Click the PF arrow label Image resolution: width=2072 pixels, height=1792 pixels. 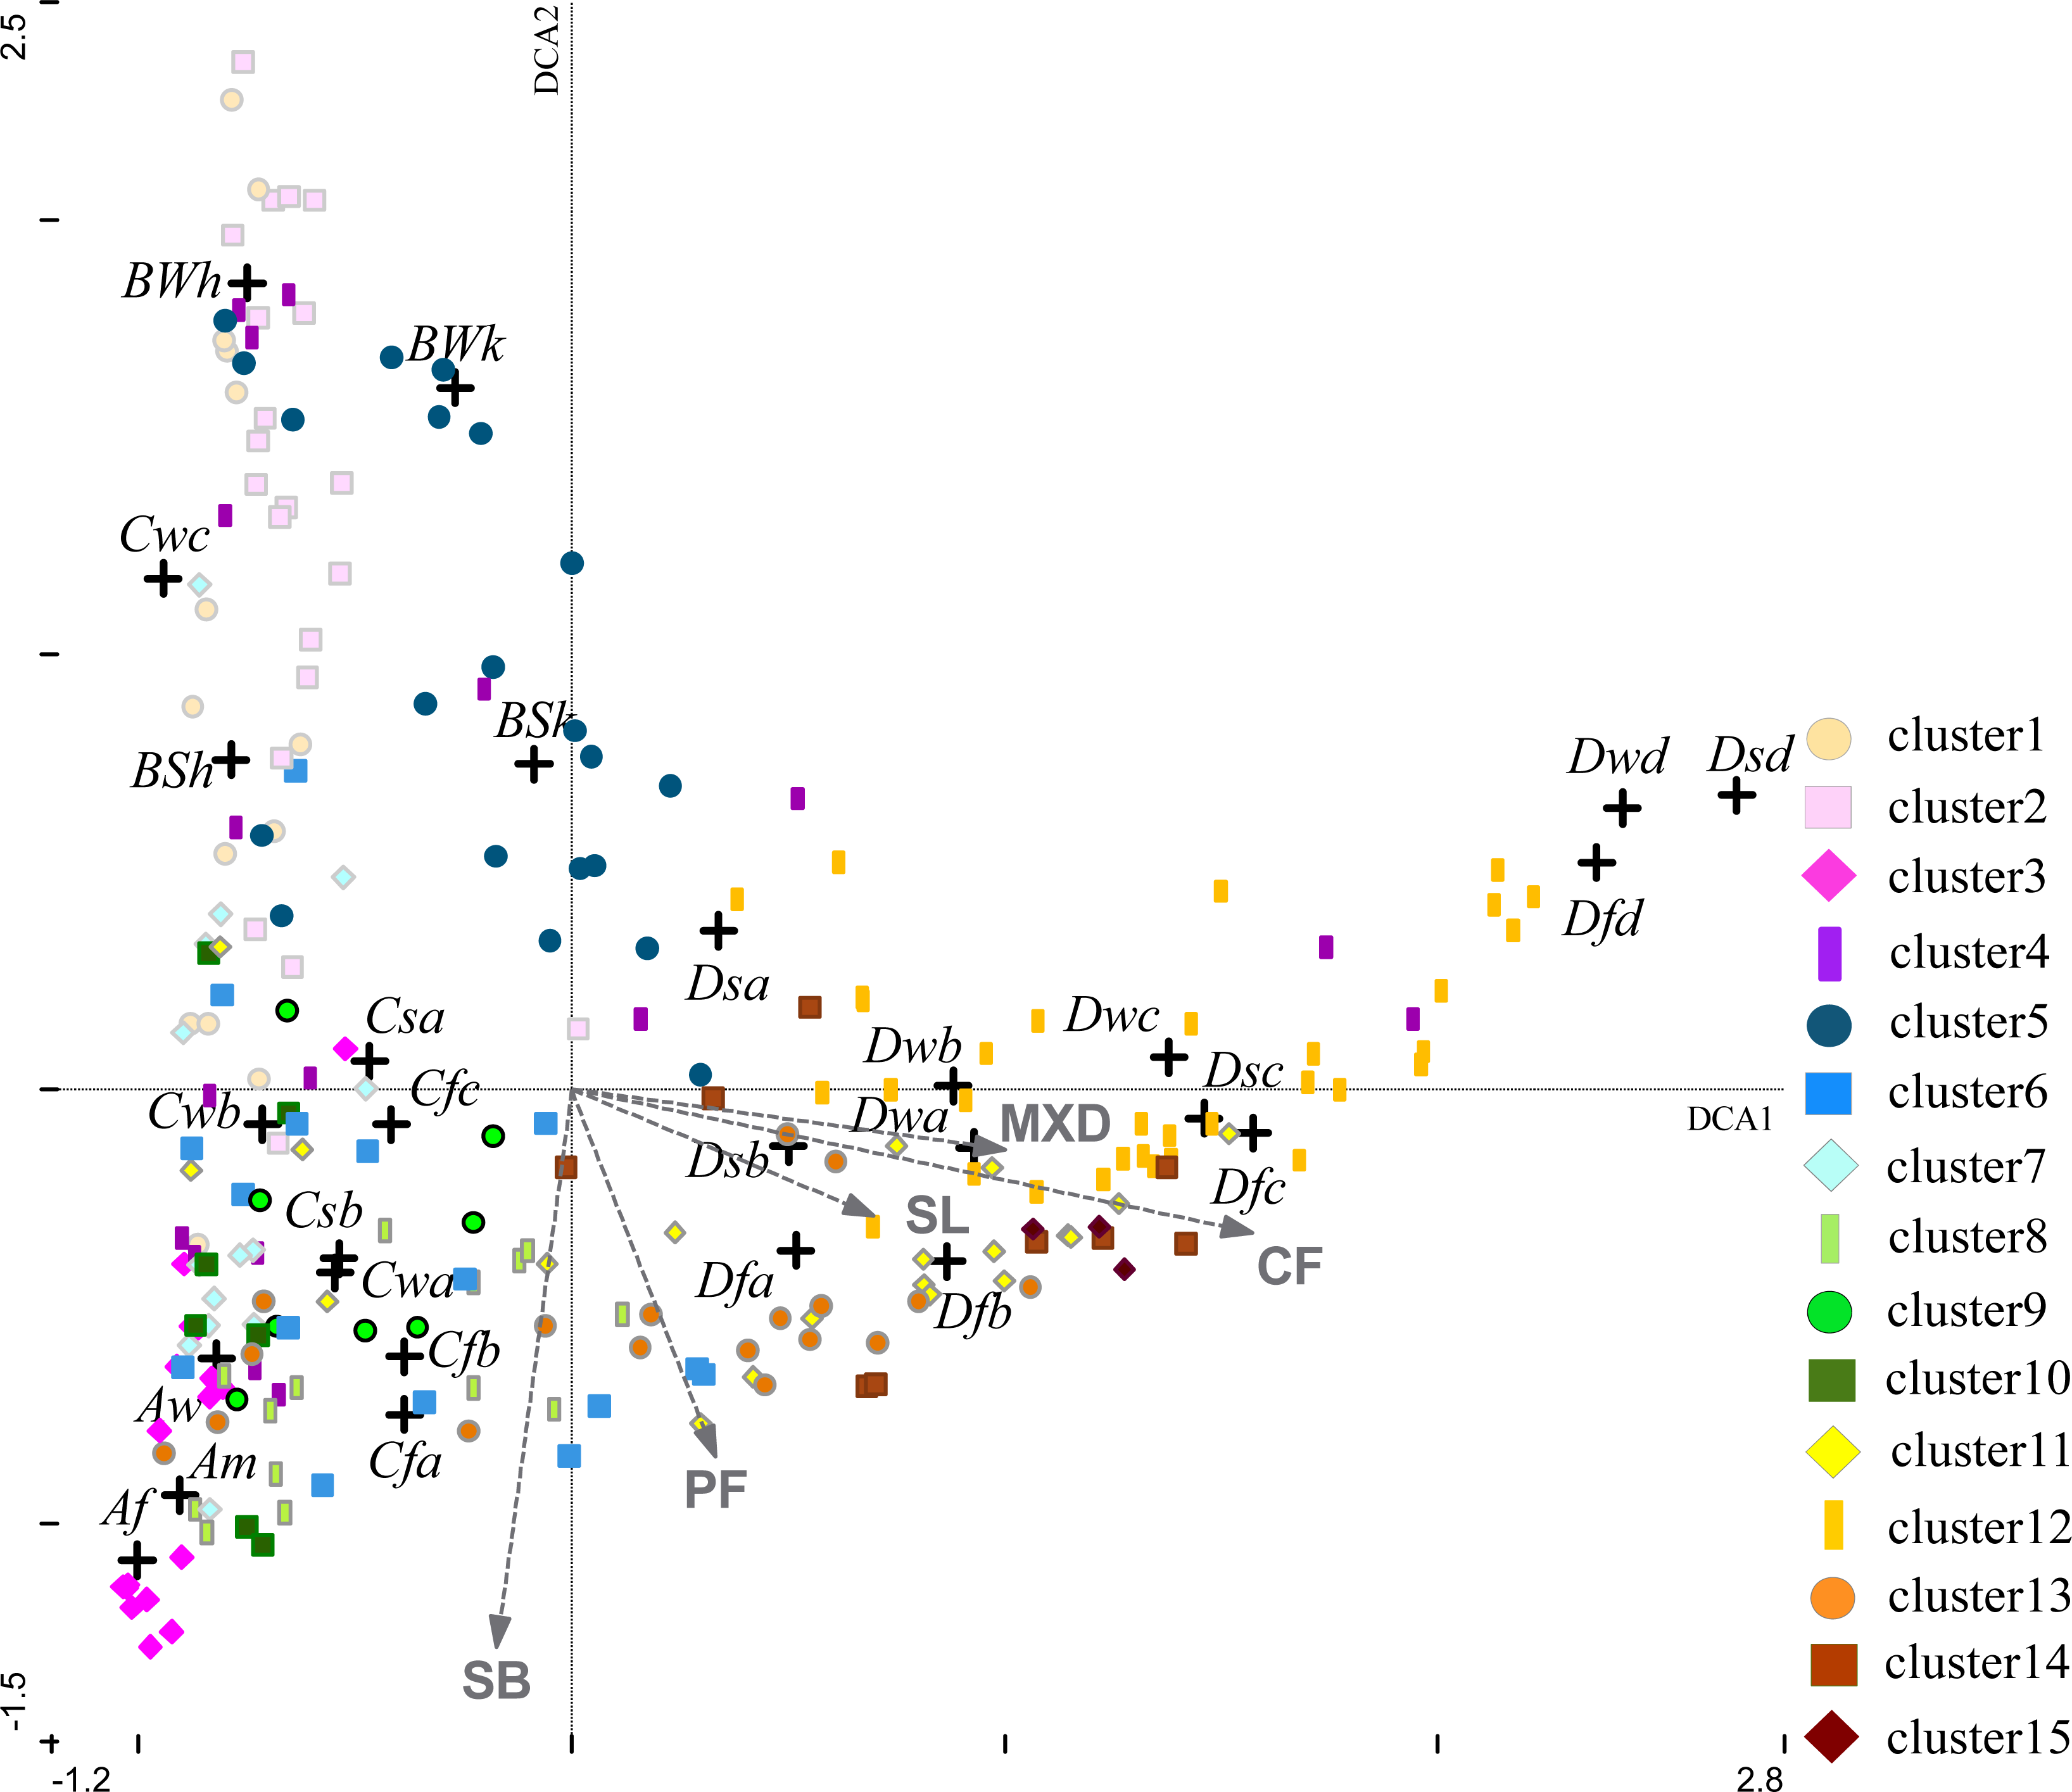[x=715, y=1490]
